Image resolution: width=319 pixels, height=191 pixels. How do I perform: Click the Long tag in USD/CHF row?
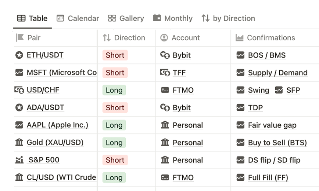(114, 90)
